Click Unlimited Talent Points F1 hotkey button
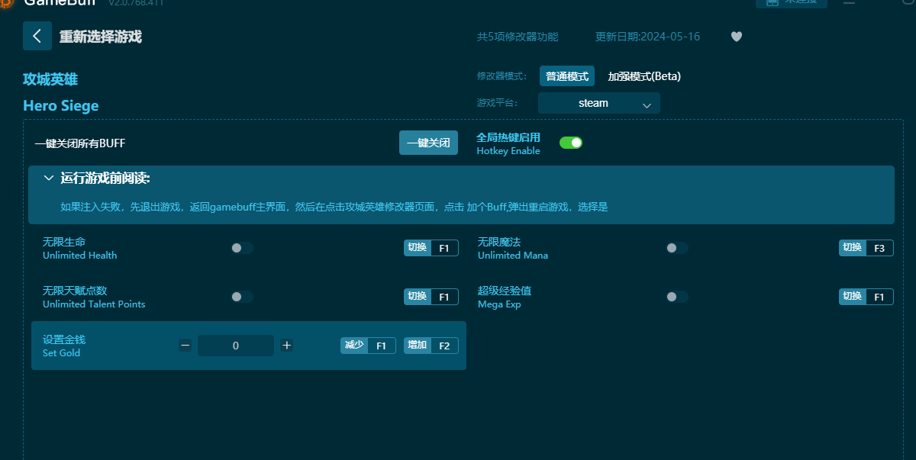This screenshot has height=460, width=916. 431,297
